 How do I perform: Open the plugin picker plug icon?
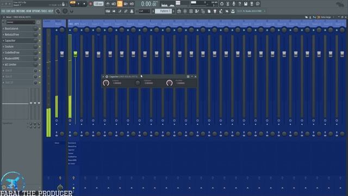215,11
